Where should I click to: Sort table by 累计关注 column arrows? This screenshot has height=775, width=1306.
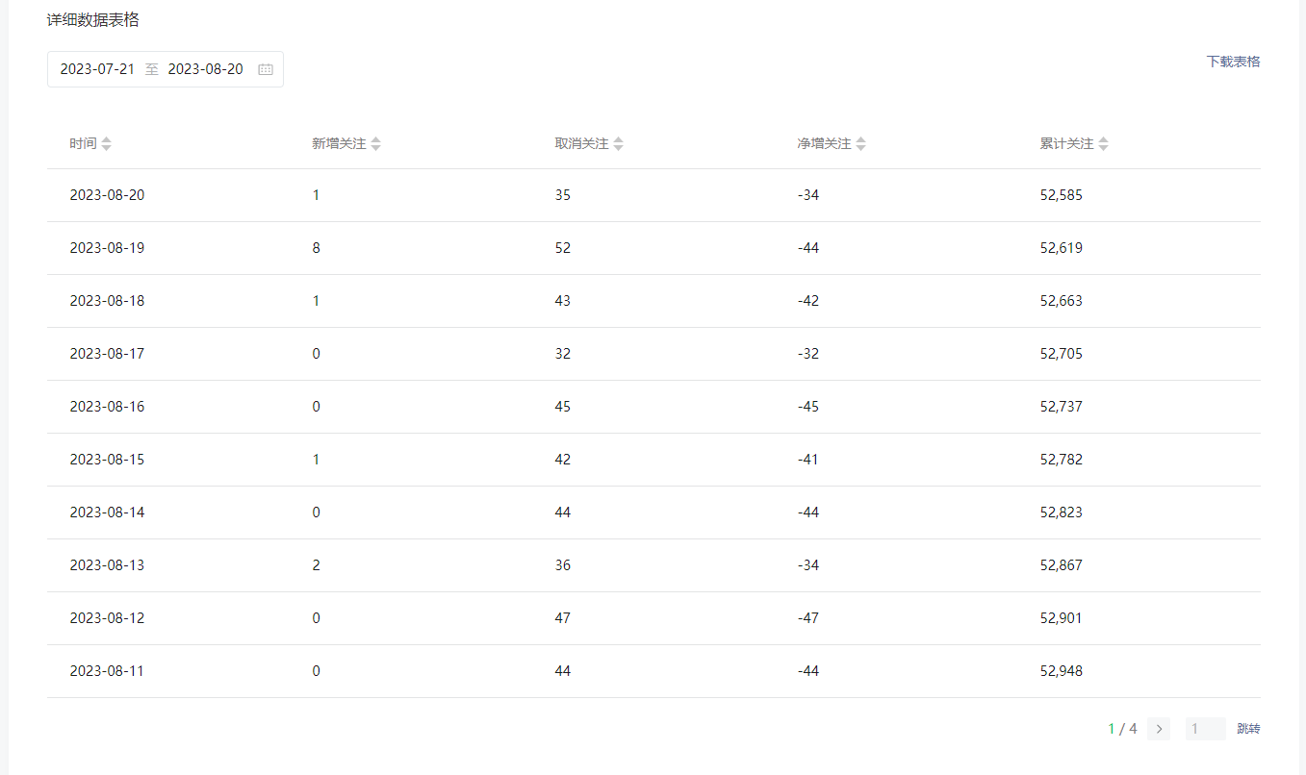1104,144
